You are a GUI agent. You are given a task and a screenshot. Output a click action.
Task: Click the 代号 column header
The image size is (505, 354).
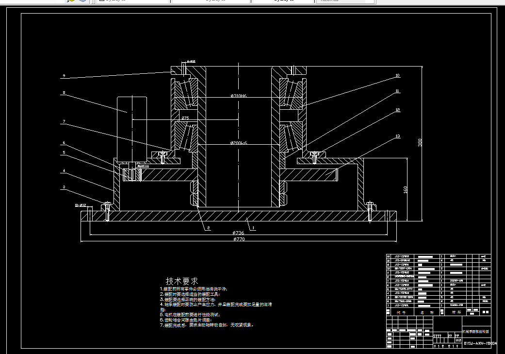(x=401, y=312)
